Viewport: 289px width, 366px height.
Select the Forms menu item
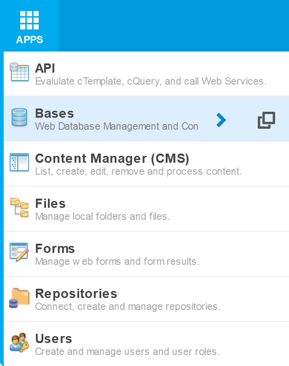pyautogui.click(x=55, y=249)
